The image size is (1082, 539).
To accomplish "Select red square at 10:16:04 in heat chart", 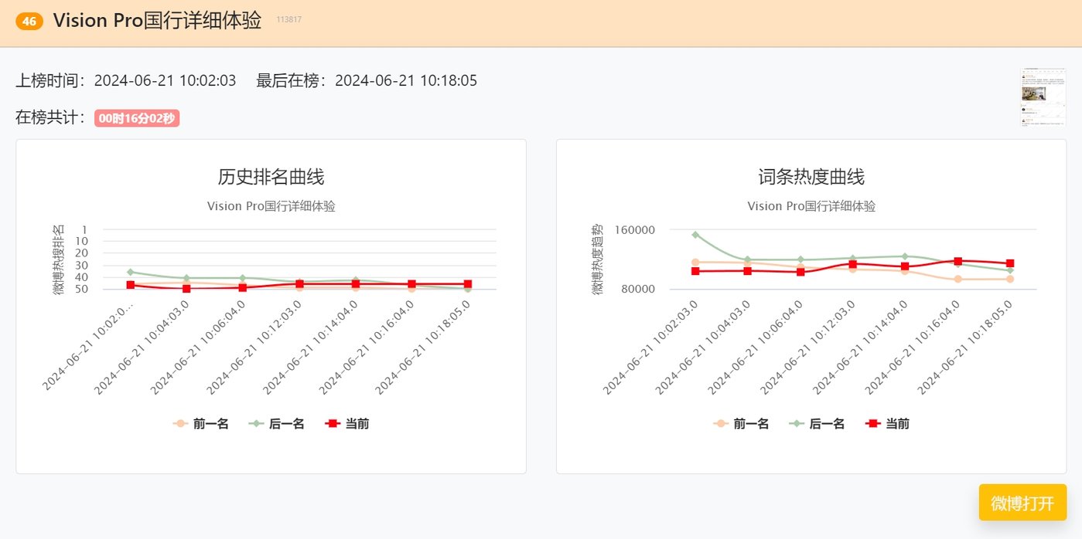I will (x=957, y=261).
